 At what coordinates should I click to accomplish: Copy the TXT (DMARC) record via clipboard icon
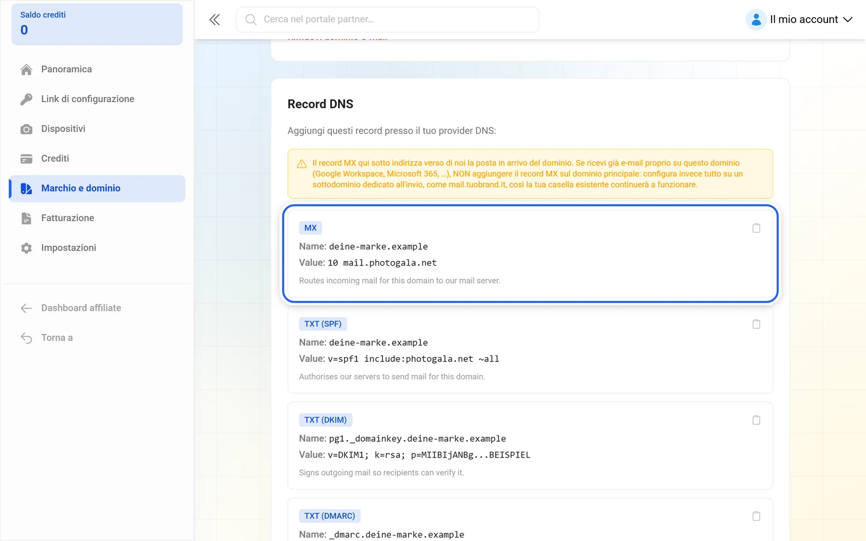pyautogui.click(x=757, y=516)
